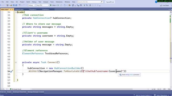Click the document tab list dropdown arrow

[169, 10]
